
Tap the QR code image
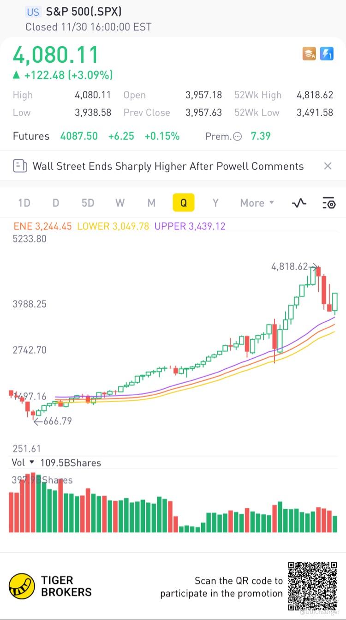pyautogui.click(x=312, y=586)
